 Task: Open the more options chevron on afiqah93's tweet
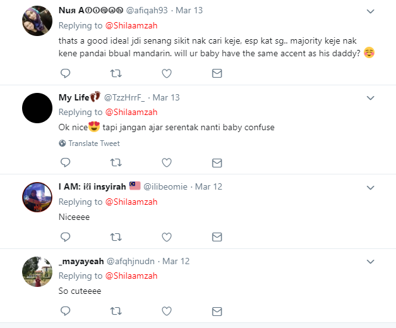371,11
